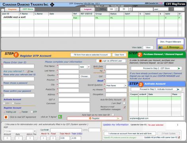Click the 'Group' column header
187x143 pixels.
(102, 14)
